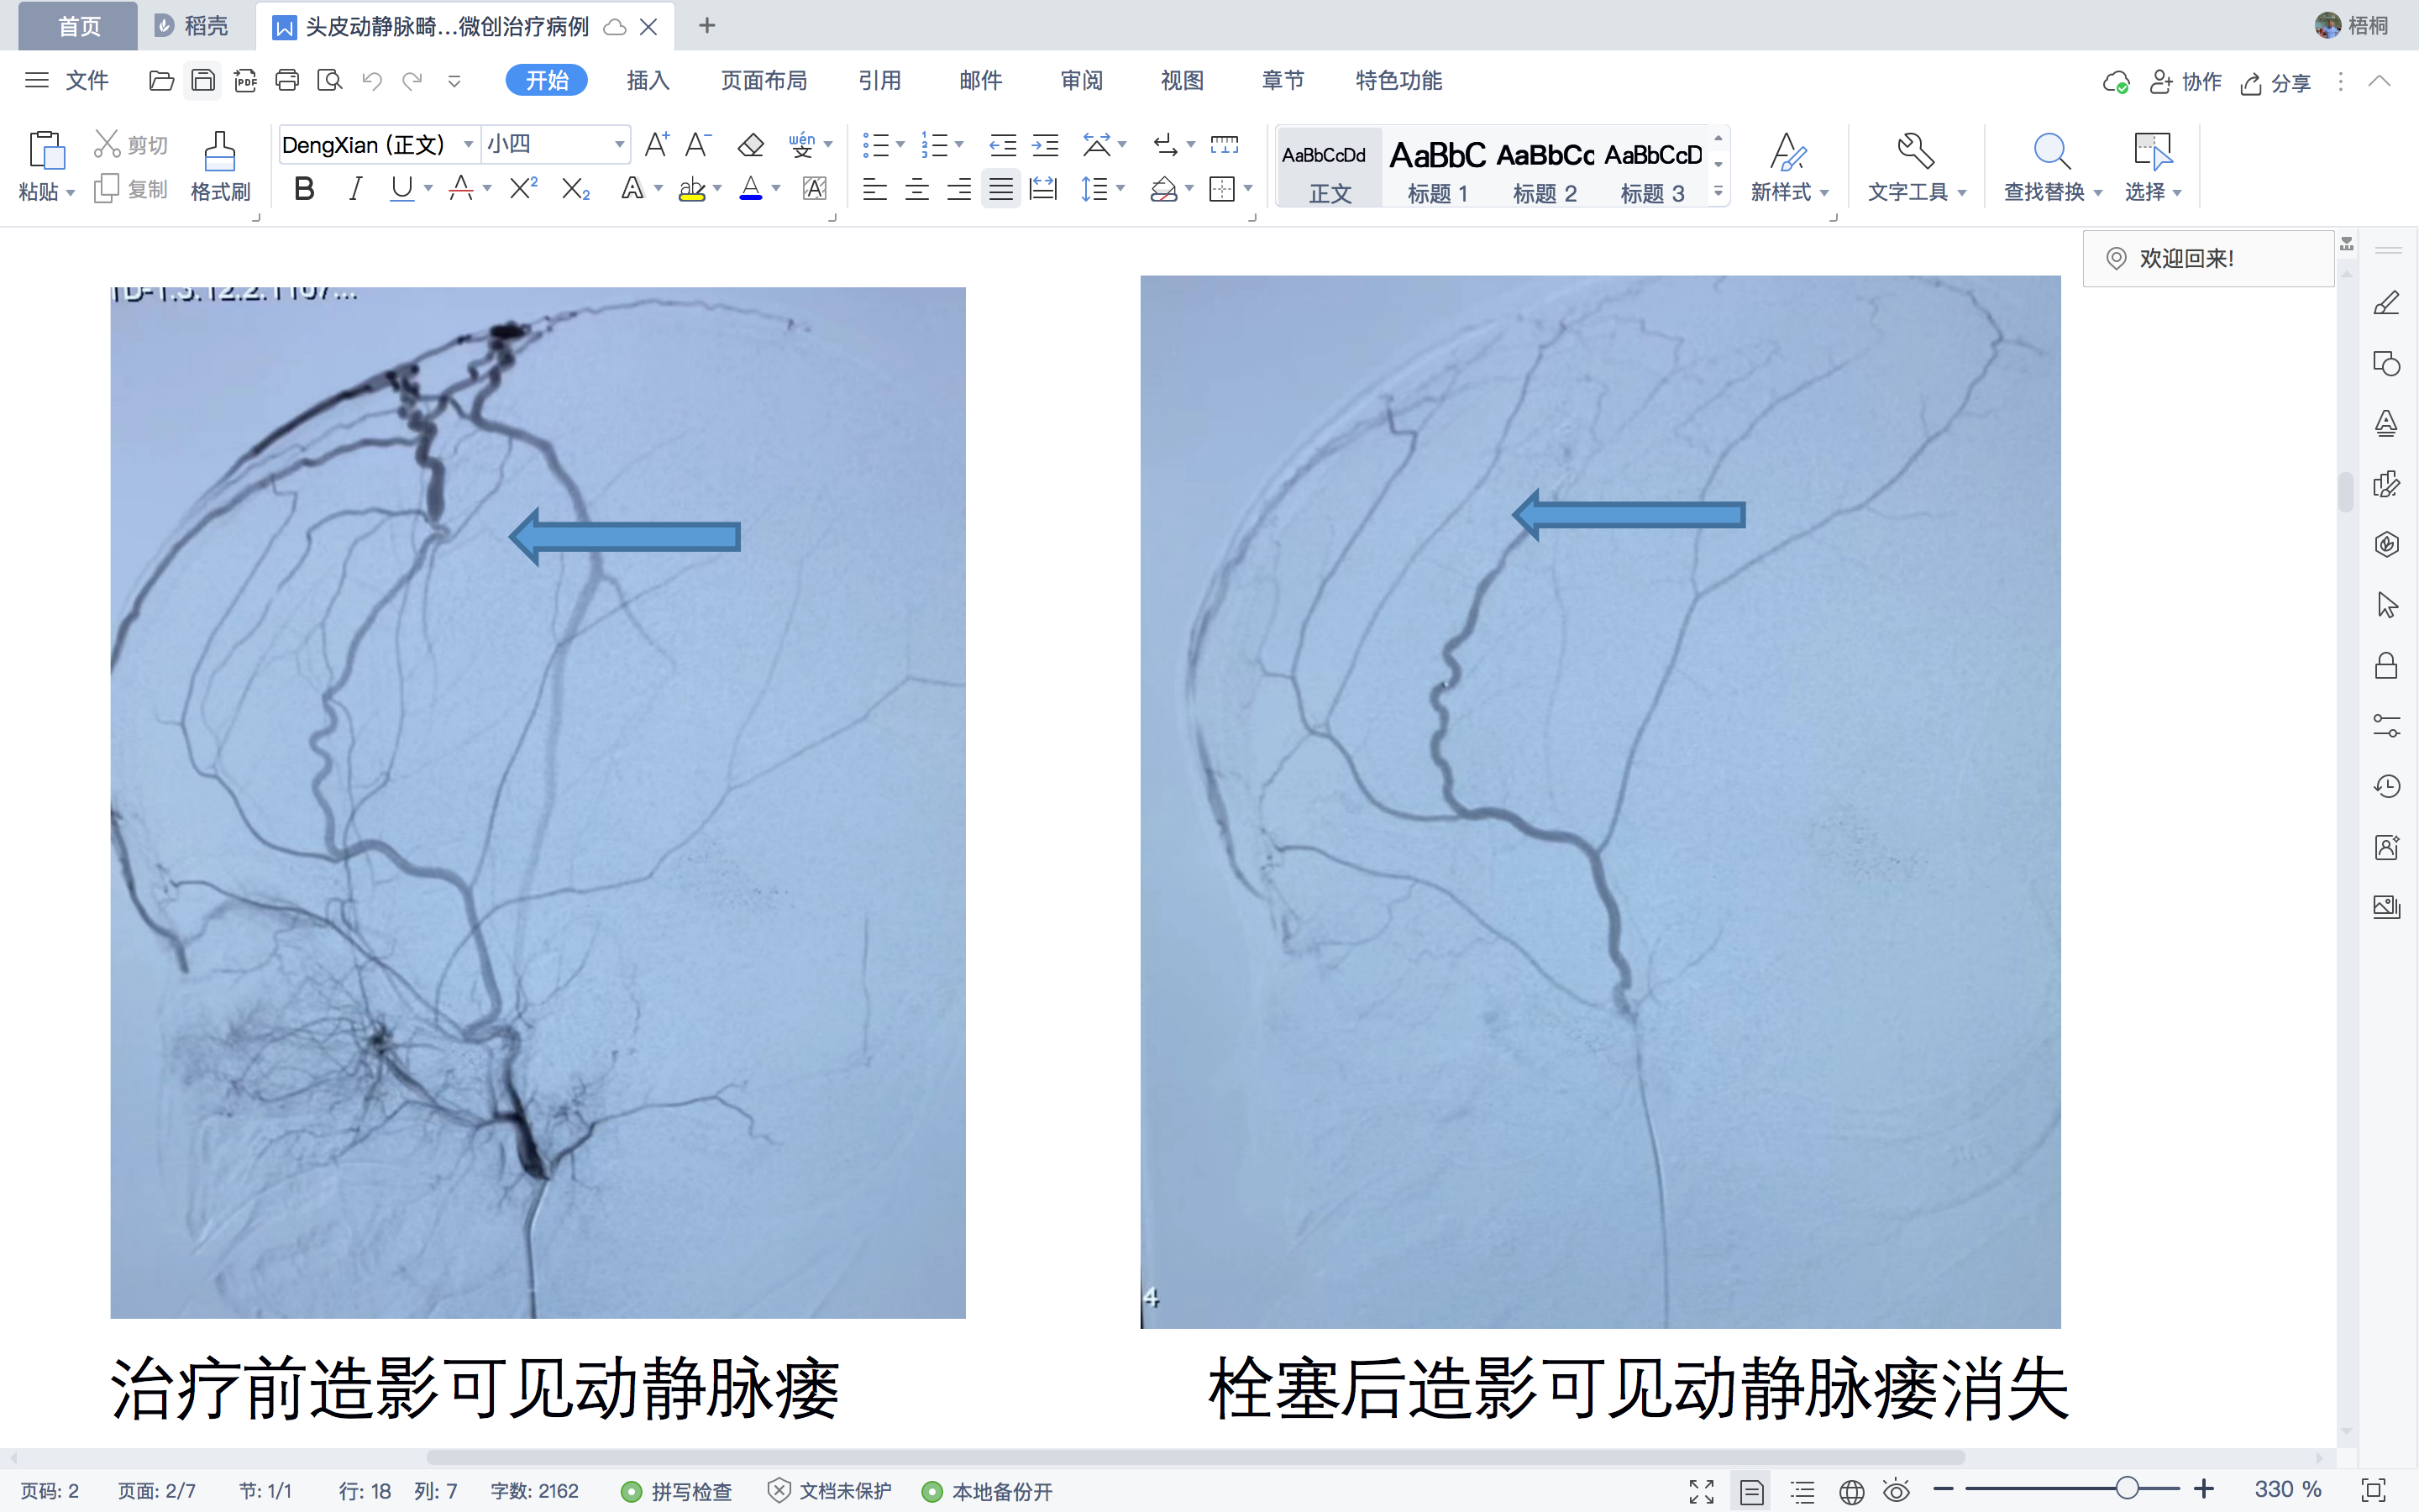This screenshot has width=2419, height=1512.
Task: Open new tab with plus button
Action: pyautogui.click(x=706, y=26)
